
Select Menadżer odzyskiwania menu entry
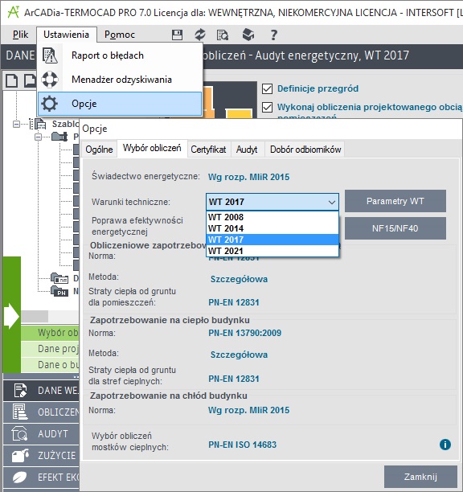tap(120, 80)
